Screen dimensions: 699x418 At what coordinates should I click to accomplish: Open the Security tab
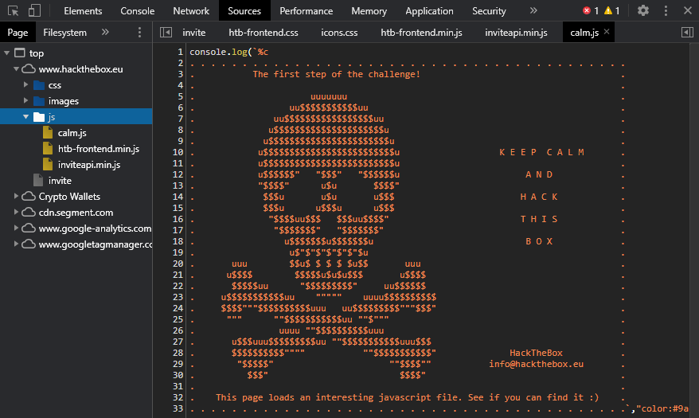489,10
